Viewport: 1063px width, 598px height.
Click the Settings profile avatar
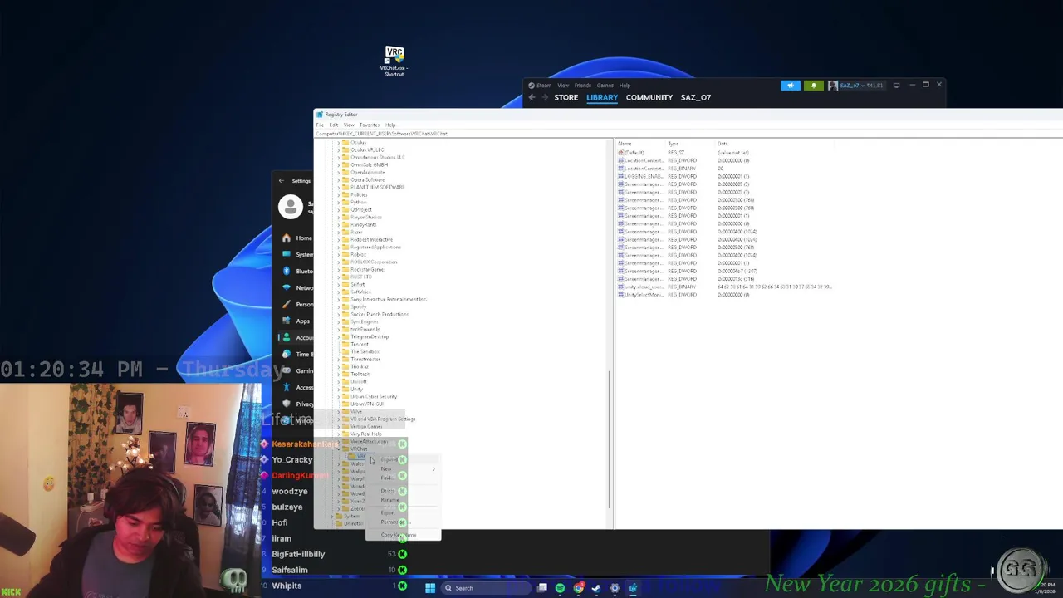[x=291, y=207]
